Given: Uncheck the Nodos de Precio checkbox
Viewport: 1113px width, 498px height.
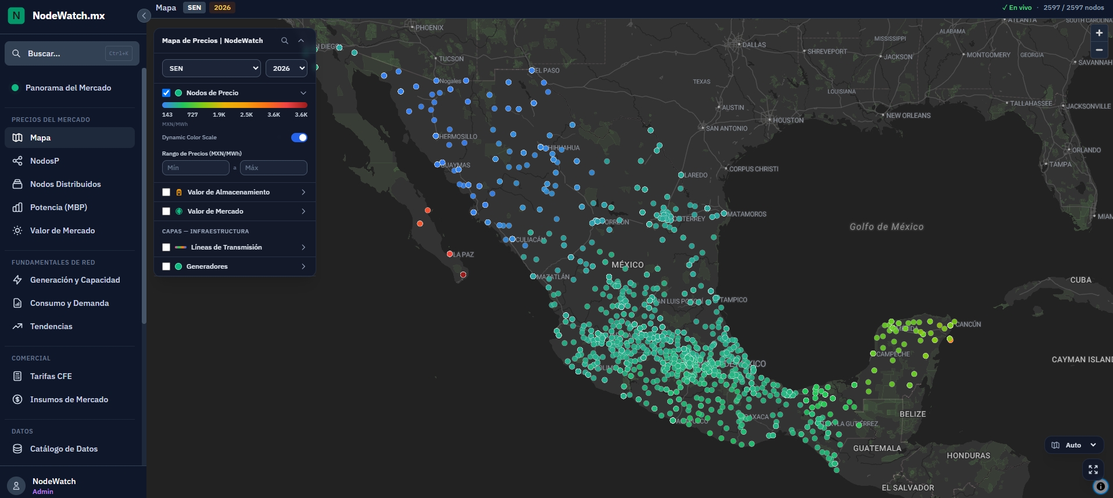Looking at the screenshot, I should tap(166, 93).
